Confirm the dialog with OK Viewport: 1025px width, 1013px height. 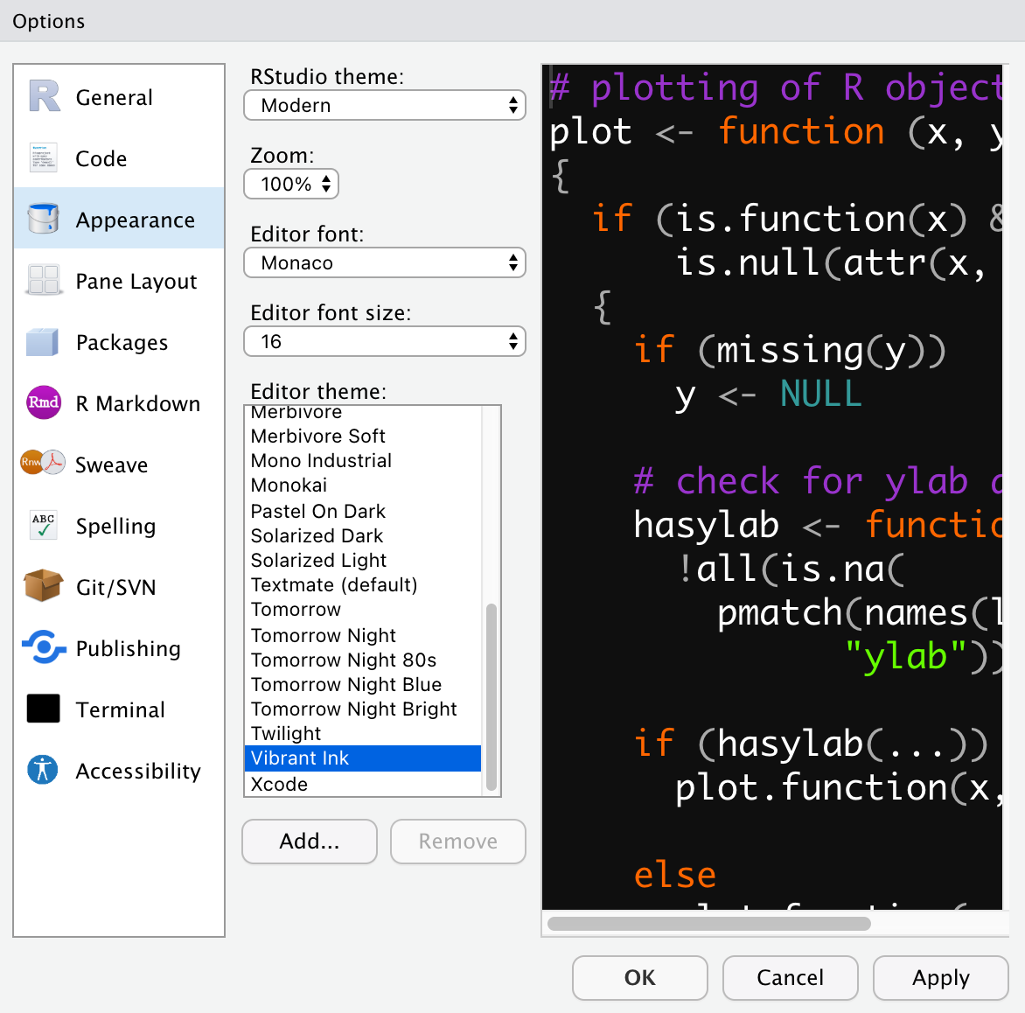(640, 978)
